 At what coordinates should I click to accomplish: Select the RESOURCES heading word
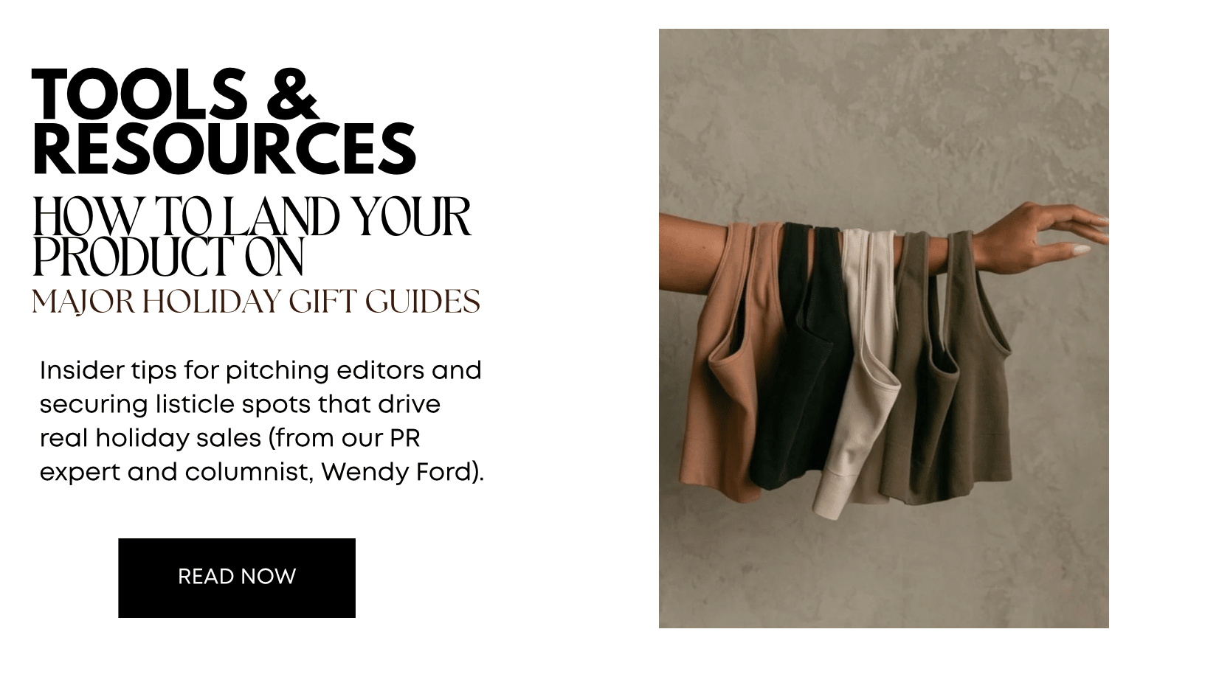tap(224, 149)
